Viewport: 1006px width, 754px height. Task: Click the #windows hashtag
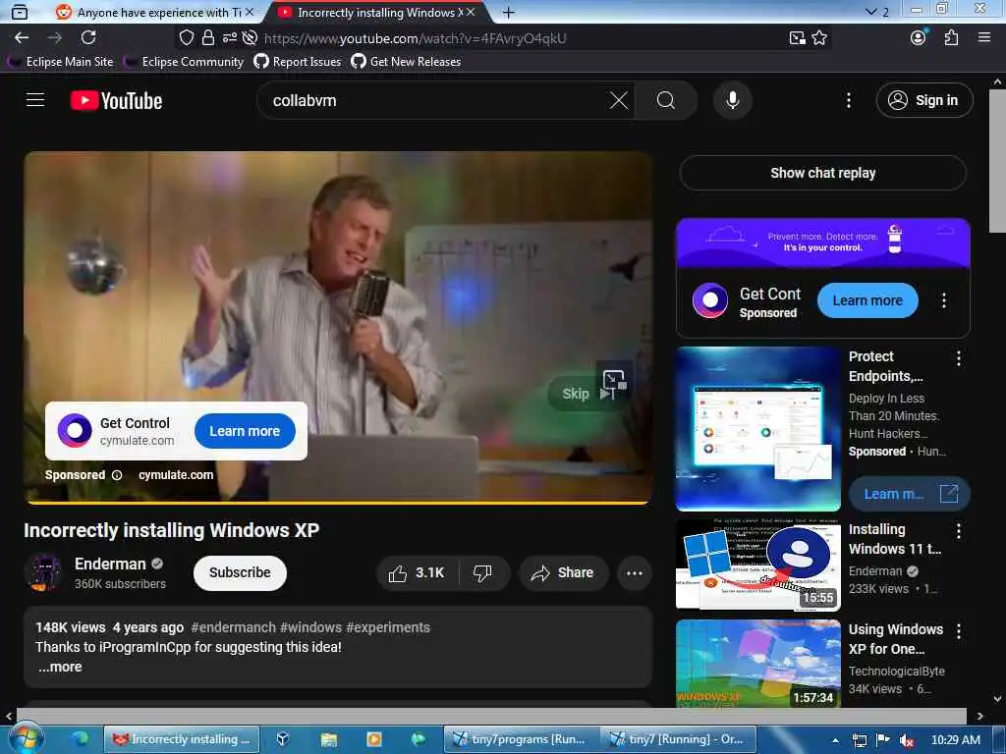point(310,627)
